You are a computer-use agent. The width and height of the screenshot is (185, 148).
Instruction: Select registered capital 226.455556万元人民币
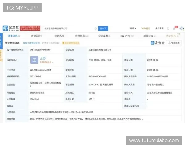coord(40,70)
